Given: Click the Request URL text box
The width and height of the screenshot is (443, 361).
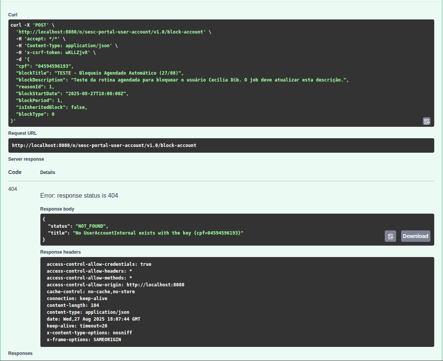Looking at the screenshot, I should pyautogui.click(x=221, y=145).
